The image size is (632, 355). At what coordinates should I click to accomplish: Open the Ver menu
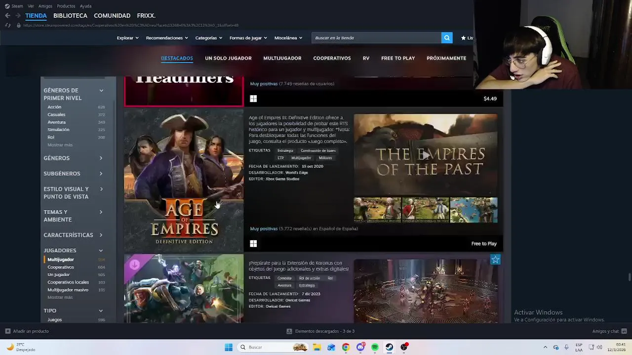pyautogui.click(x=31, y=6)
